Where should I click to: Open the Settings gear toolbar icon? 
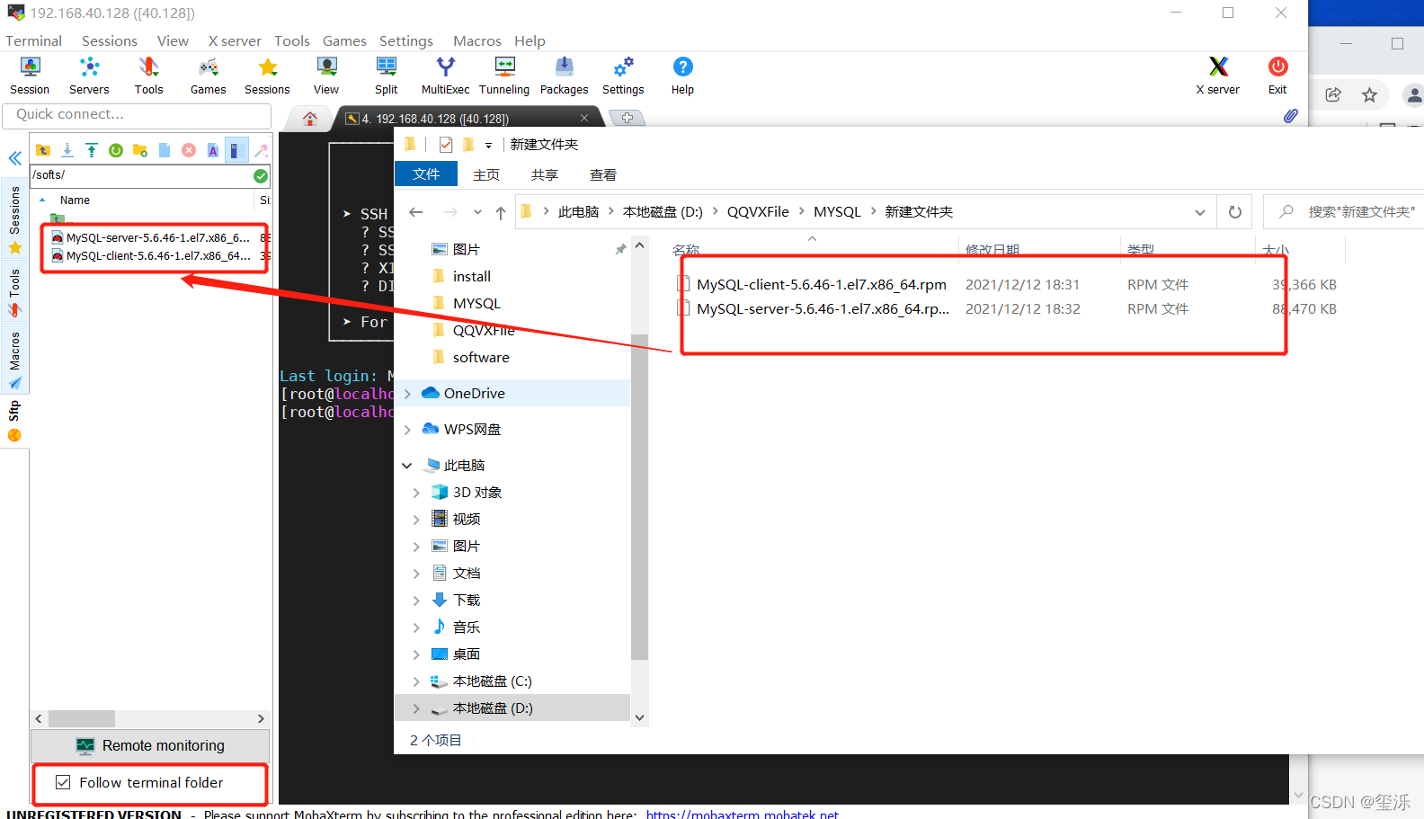coord(623,76)
